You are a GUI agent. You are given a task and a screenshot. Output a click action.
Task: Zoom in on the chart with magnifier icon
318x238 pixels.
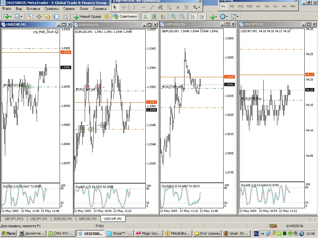click(x=173, y=16)
